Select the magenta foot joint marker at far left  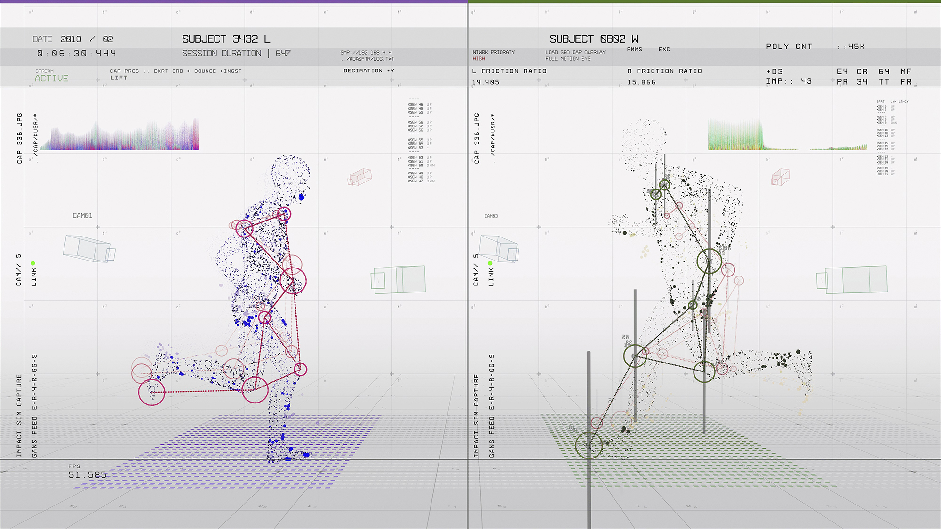point(152,392)
